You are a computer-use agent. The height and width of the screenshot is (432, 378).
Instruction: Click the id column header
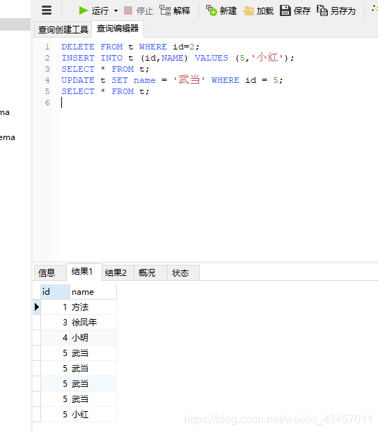point(55,292)
